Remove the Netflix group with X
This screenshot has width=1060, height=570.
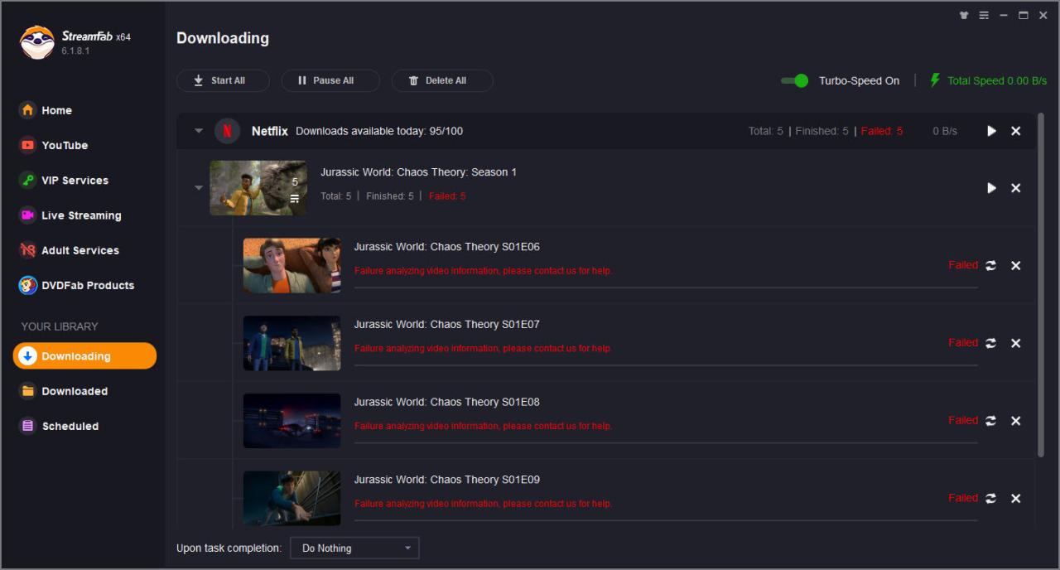pos(1016,131)
